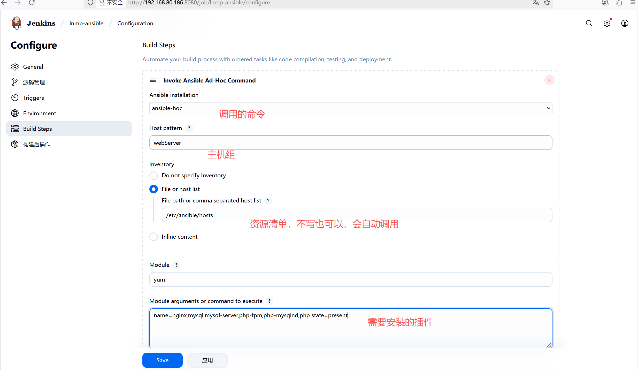Click the browser back arrow
The width and height of the screenshot is (638, 370).
click(4, 3)
